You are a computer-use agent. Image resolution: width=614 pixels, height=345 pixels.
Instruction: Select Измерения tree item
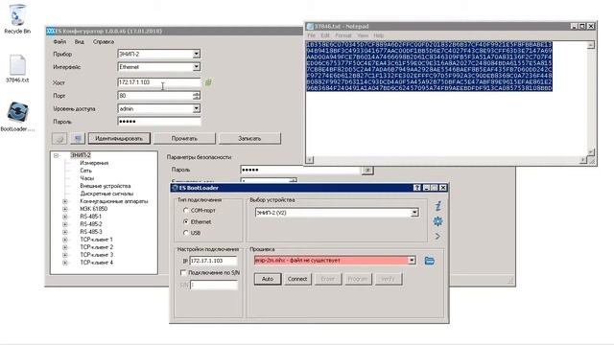coord(94,163)
